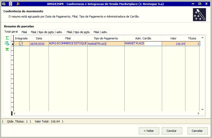This screenshot has height=138, width=212.
Task: Open the Total geral tab
Action: (11, 32)
